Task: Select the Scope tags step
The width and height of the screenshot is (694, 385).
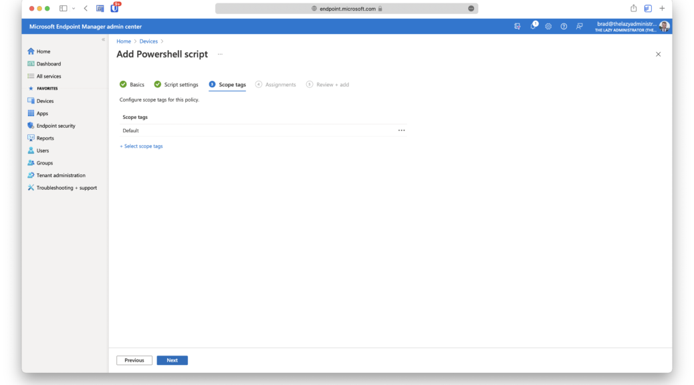Action: tap(227, 84)
